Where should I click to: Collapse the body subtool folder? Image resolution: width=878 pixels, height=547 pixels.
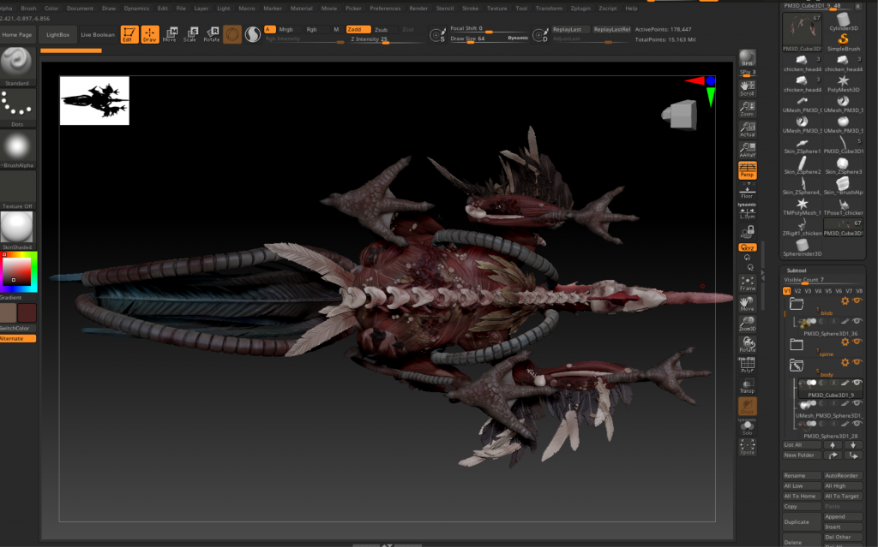pos(797,366)
